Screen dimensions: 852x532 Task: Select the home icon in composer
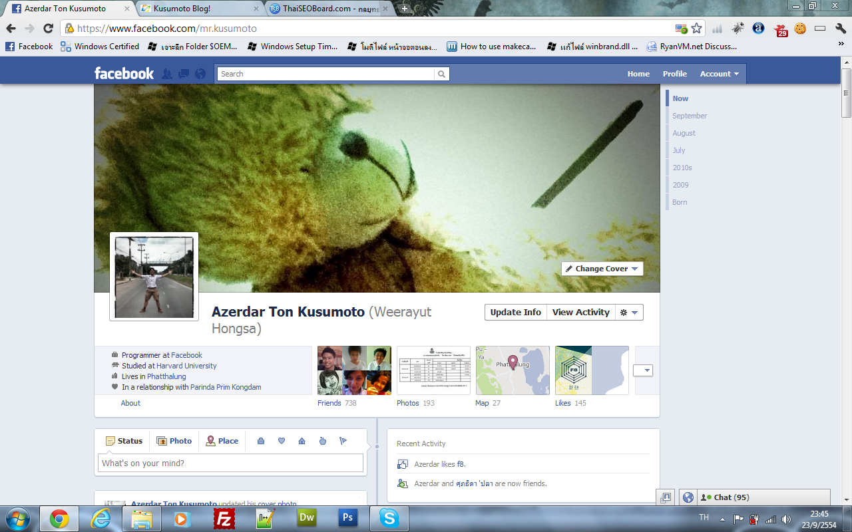coord(302,441)
